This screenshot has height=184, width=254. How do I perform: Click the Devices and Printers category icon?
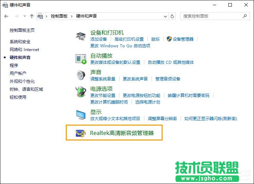[x=81, y=36]
